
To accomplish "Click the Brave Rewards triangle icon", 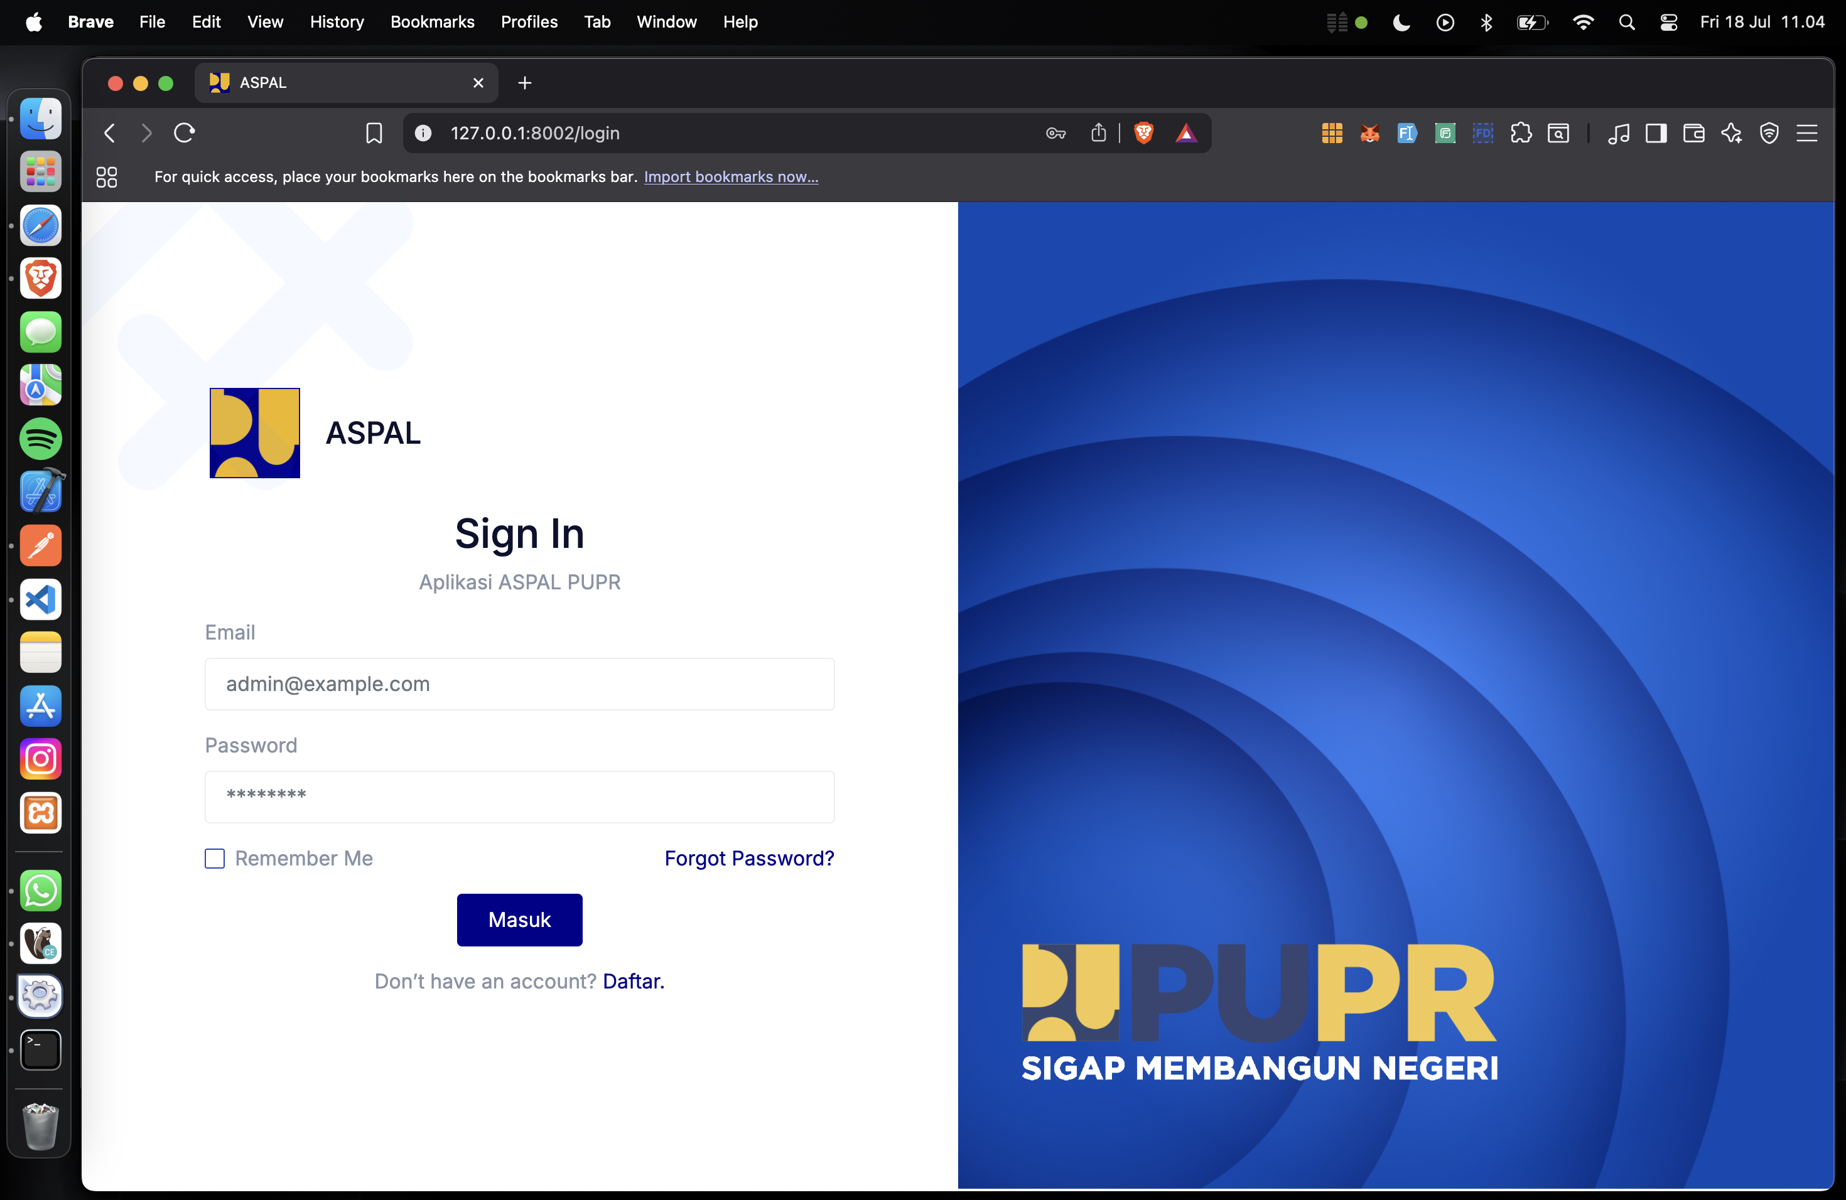I will (1186, 133).
